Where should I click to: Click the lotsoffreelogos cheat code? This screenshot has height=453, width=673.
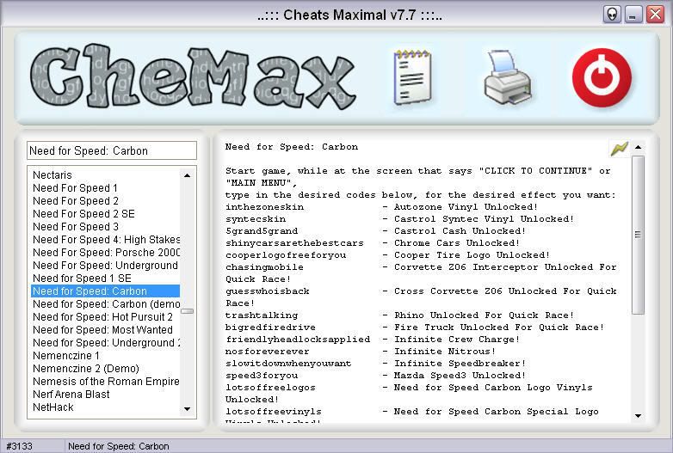coord(270,387)
